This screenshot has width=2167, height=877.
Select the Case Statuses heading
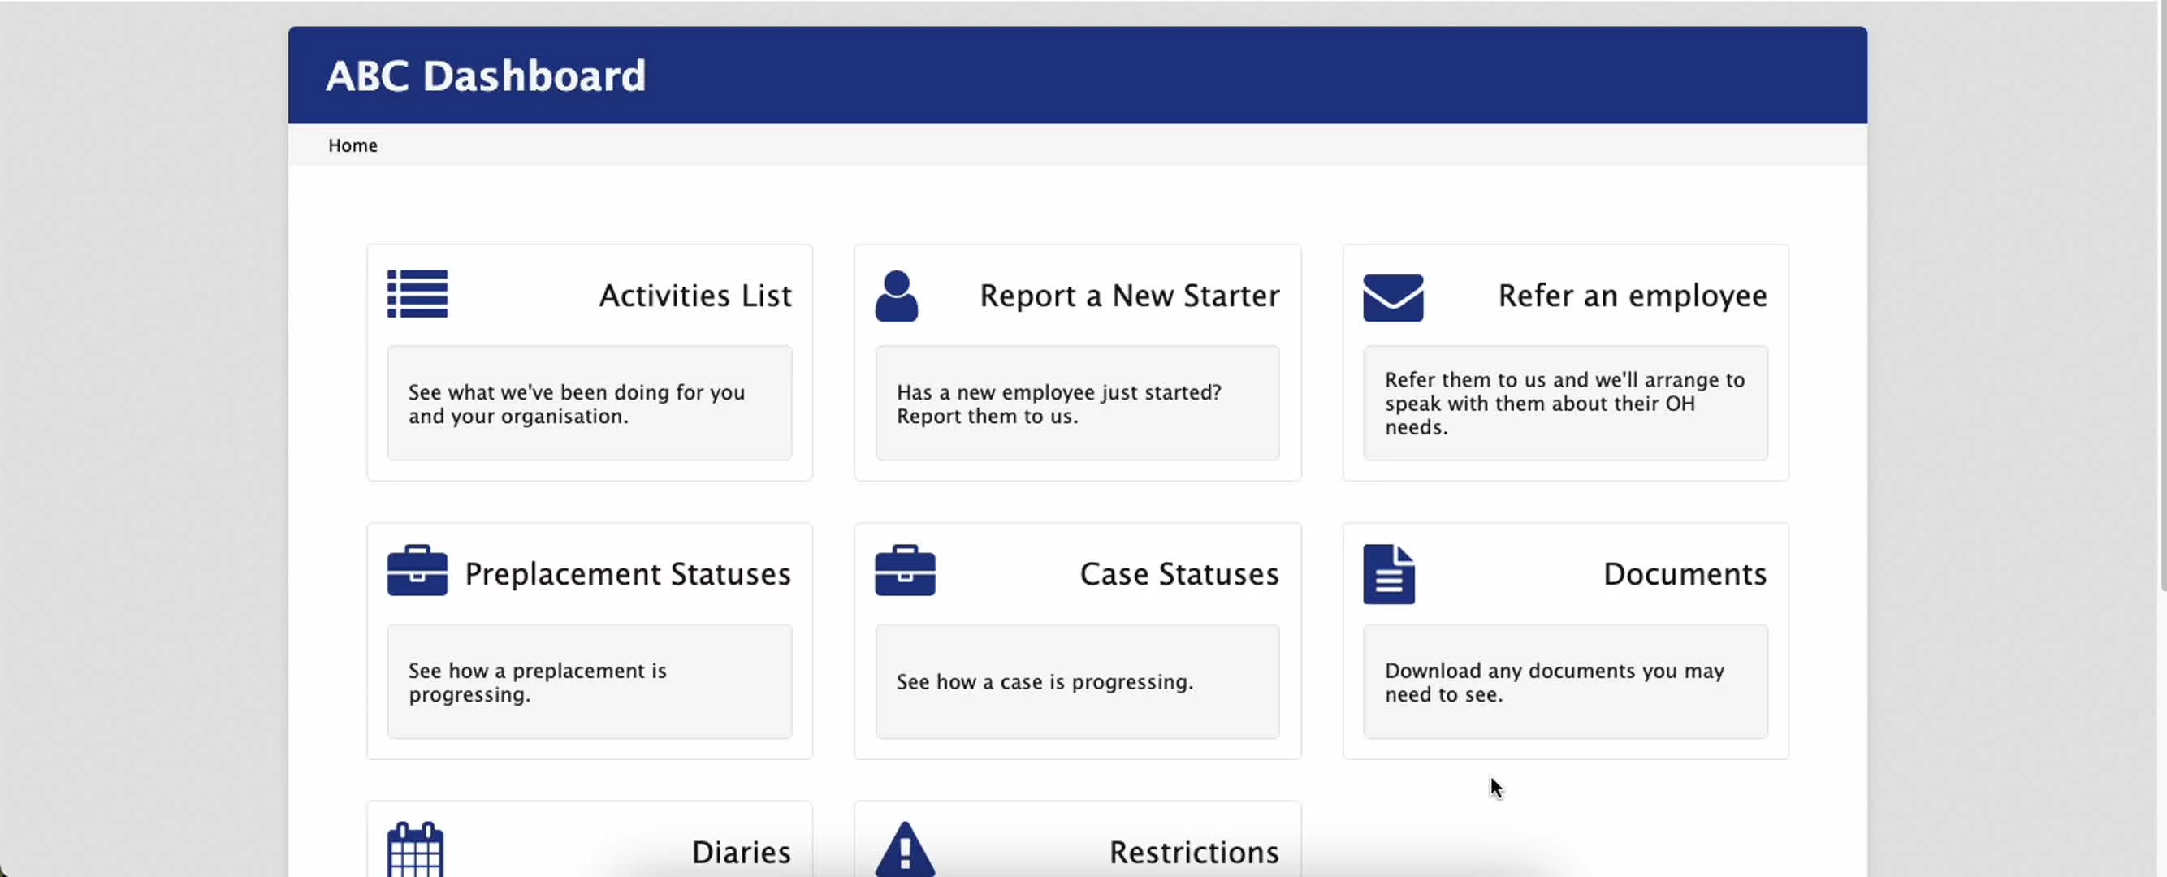(x=1179, y=574)
